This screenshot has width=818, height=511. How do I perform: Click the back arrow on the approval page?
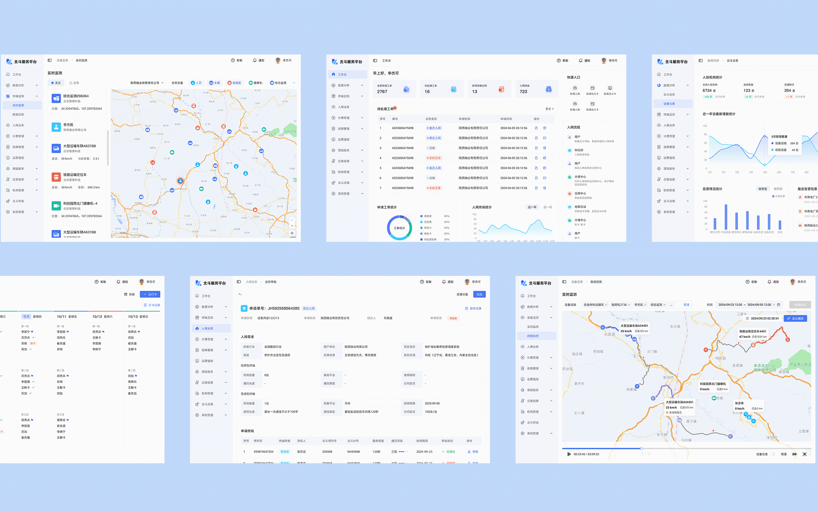tap(240, 294)
